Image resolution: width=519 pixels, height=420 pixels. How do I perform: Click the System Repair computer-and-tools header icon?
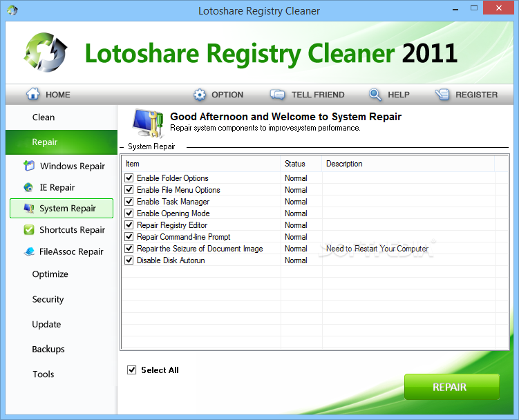click(x=149, y=123)
